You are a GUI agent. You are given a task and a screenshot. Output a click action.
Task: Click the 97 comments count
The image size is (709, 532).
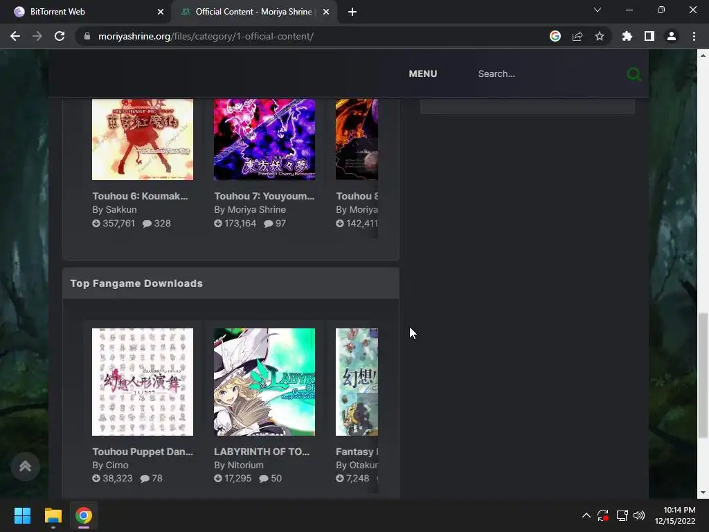click(275, 223)
